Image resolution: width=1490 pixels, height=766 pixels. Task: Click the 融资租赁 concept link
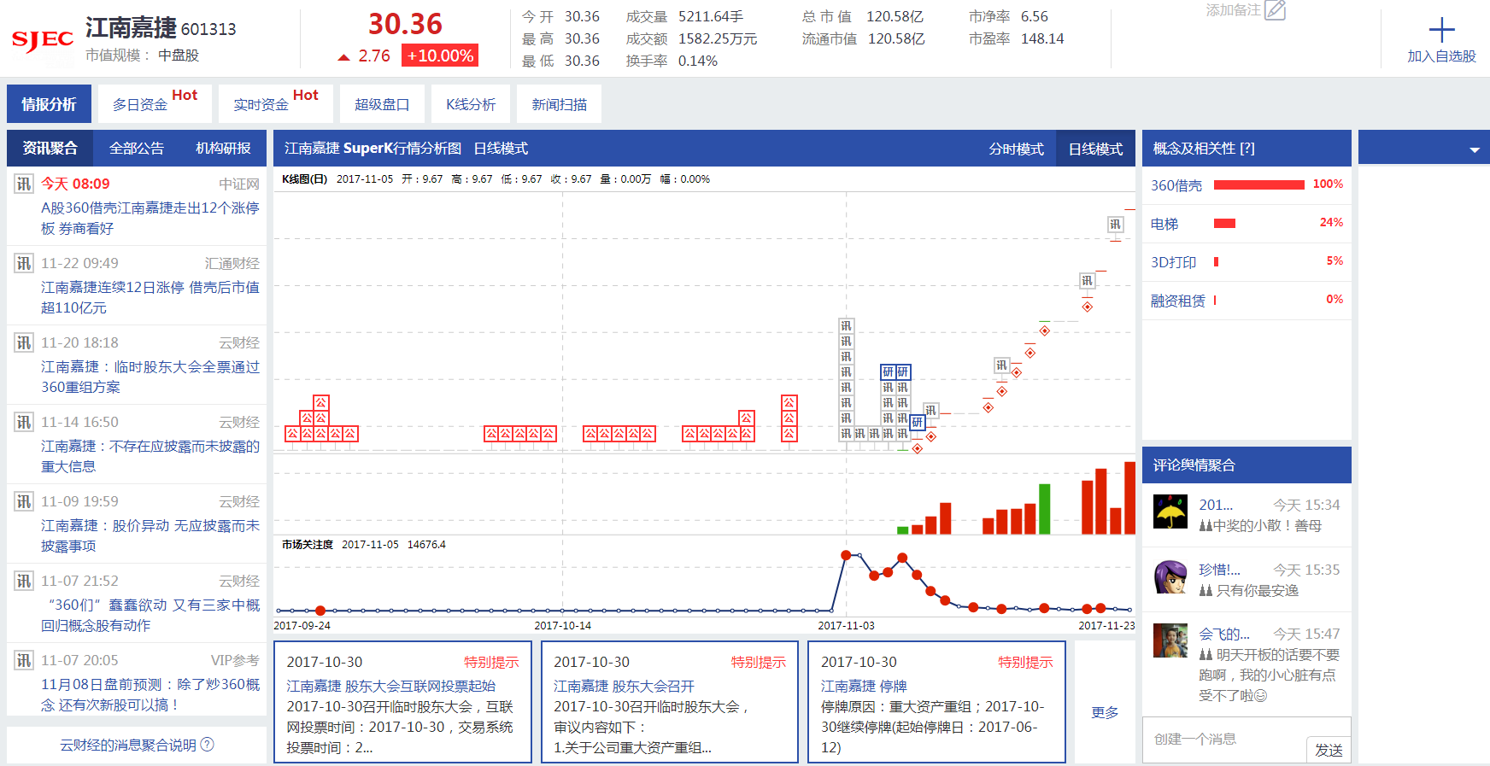(1177, 301)
